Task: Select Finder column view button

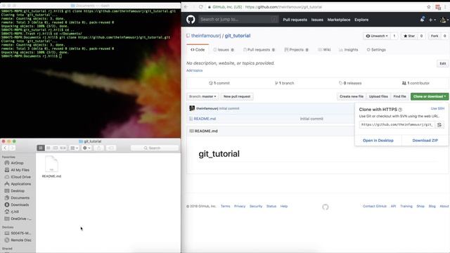Action: tap(56, 148)
